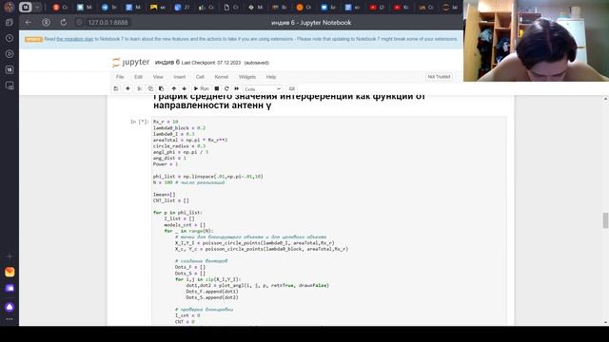Open the orange mail app in the sidebar
The width and height of the screenshot is (609, 342).
10,272
